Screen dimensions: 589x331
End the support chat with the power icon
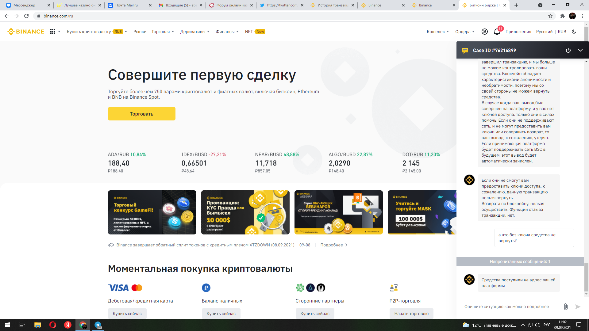[568, 50]
